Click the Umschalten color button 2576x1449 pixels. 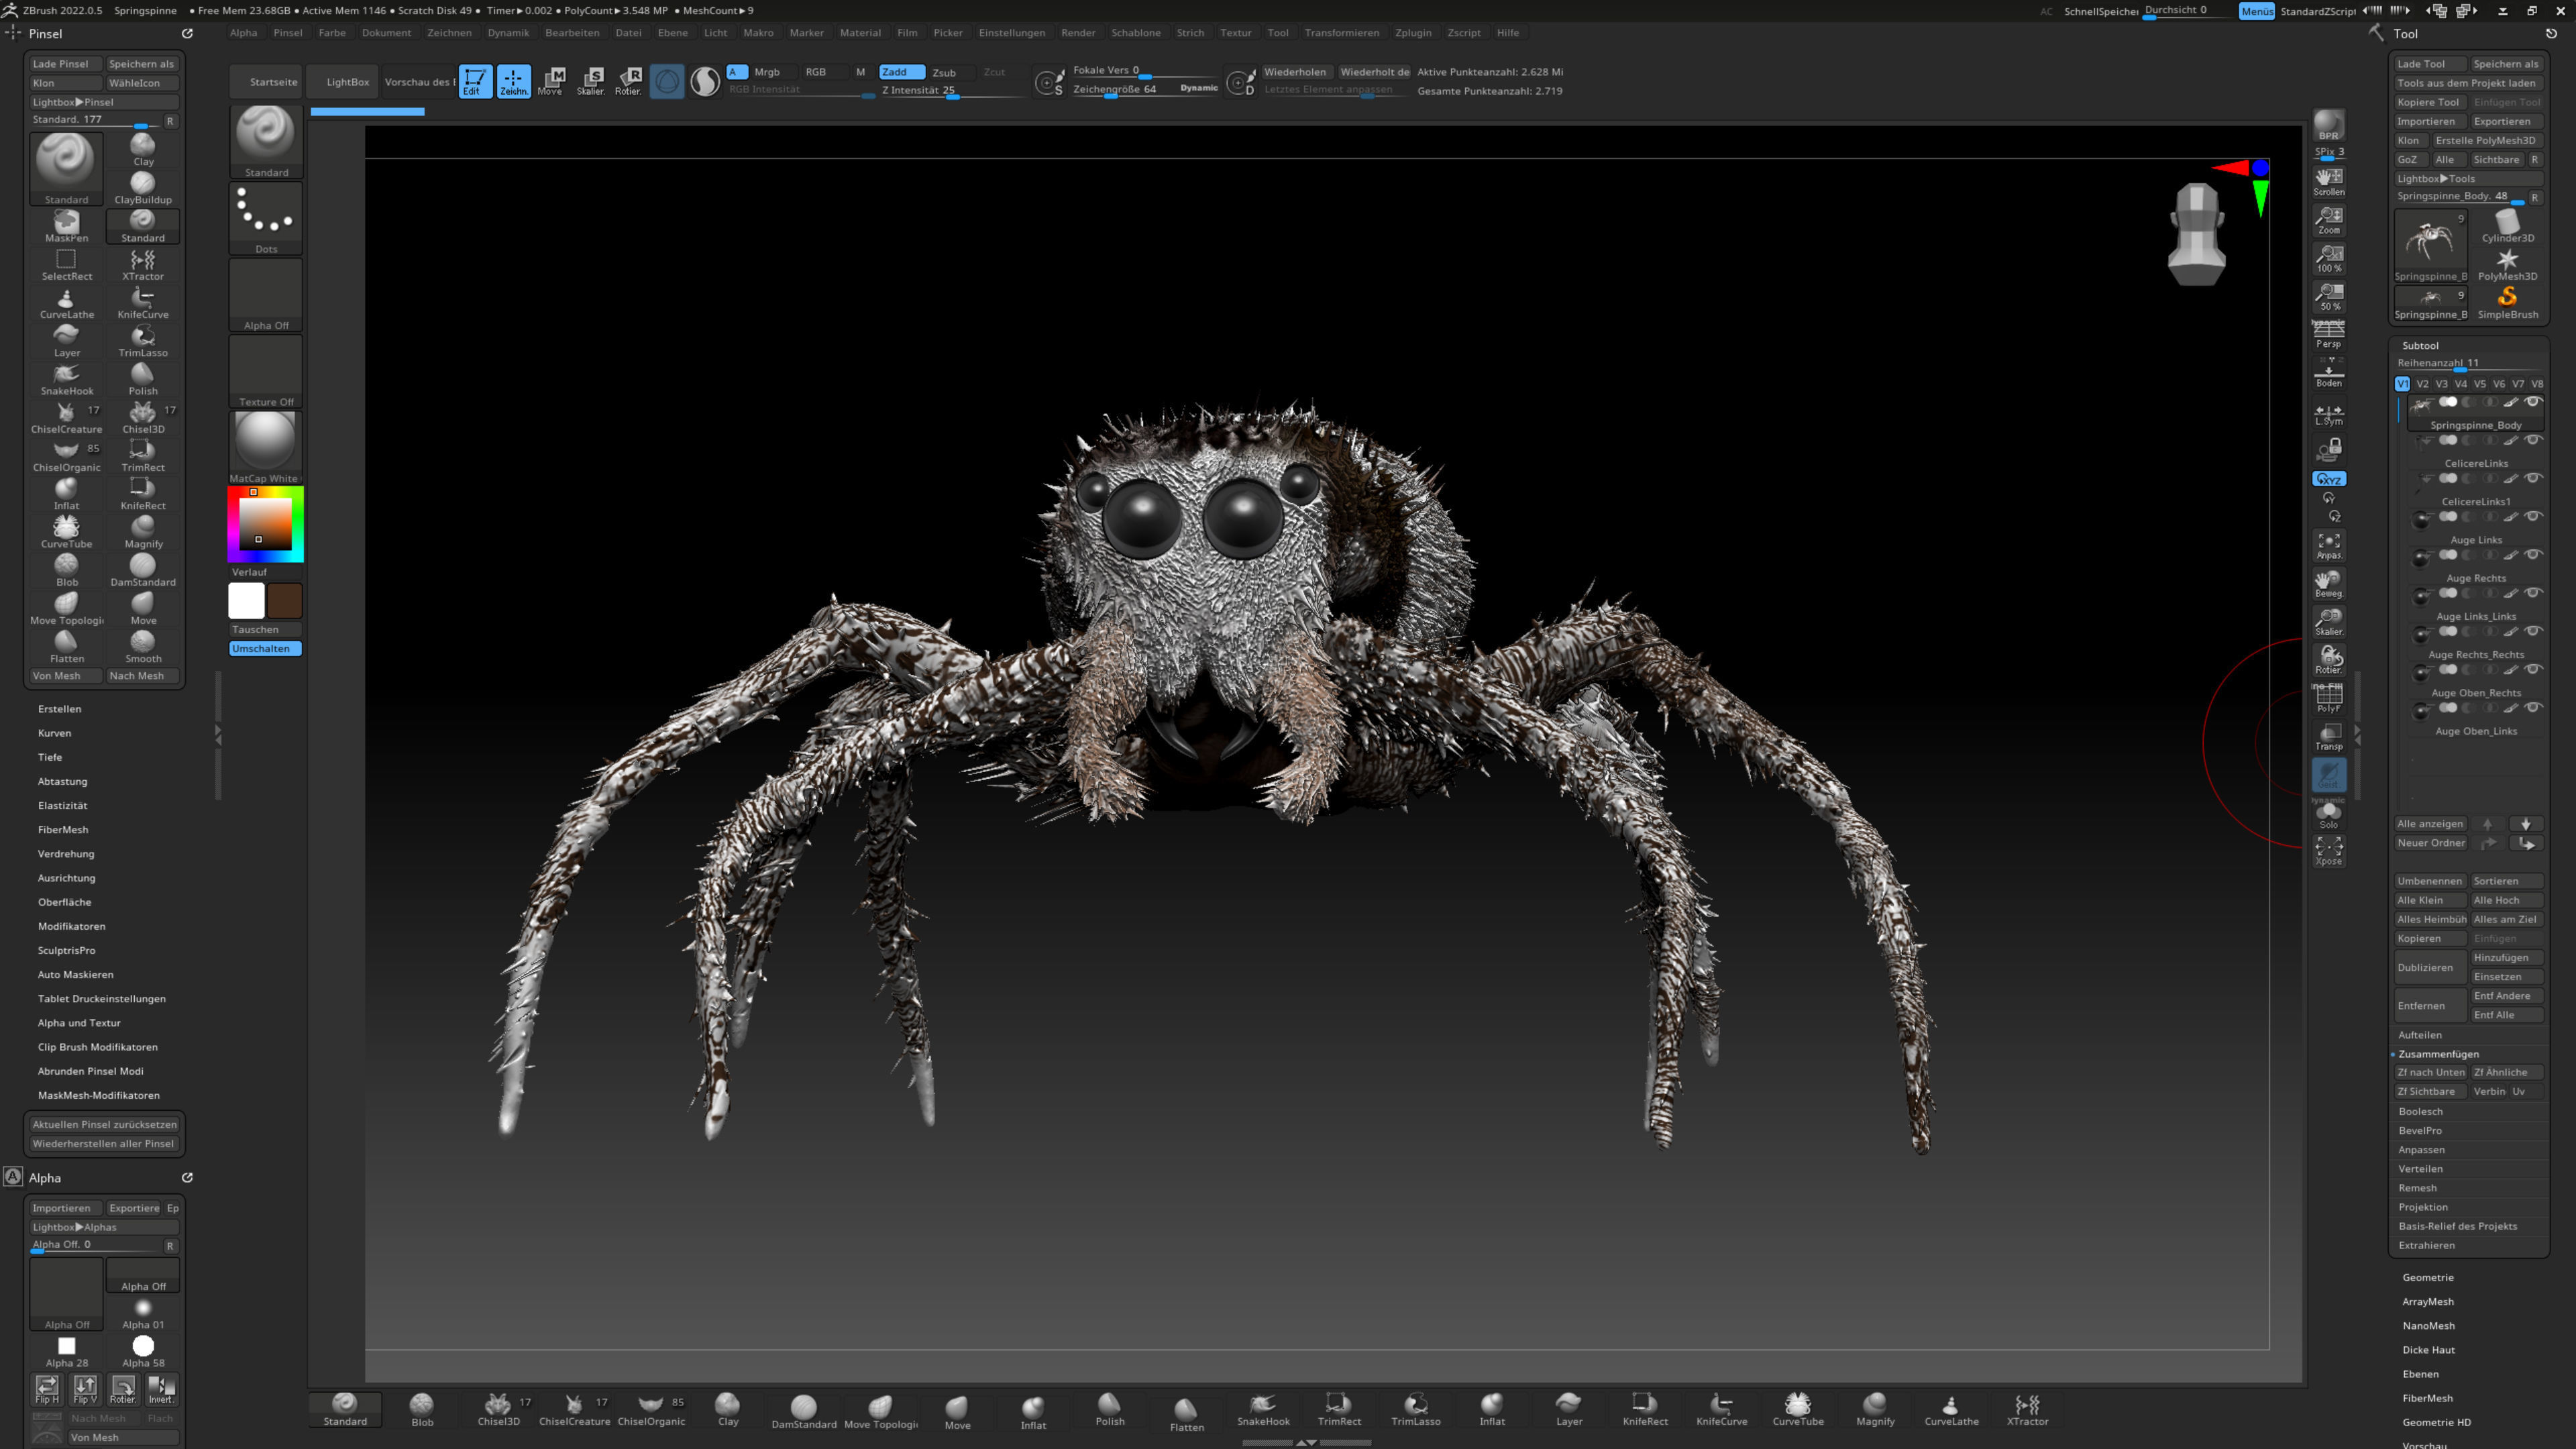coord(265,649)
